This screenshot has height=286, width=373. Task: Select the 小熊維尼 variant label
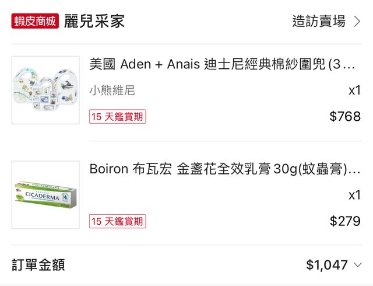click(112, 90)
